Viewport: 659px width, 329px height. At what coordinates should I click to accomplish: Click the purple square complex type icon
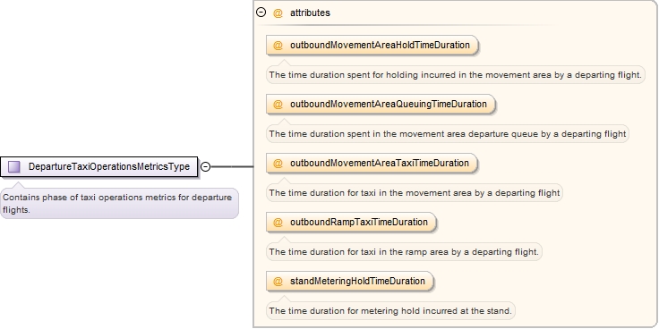click(x=13, y=167)
